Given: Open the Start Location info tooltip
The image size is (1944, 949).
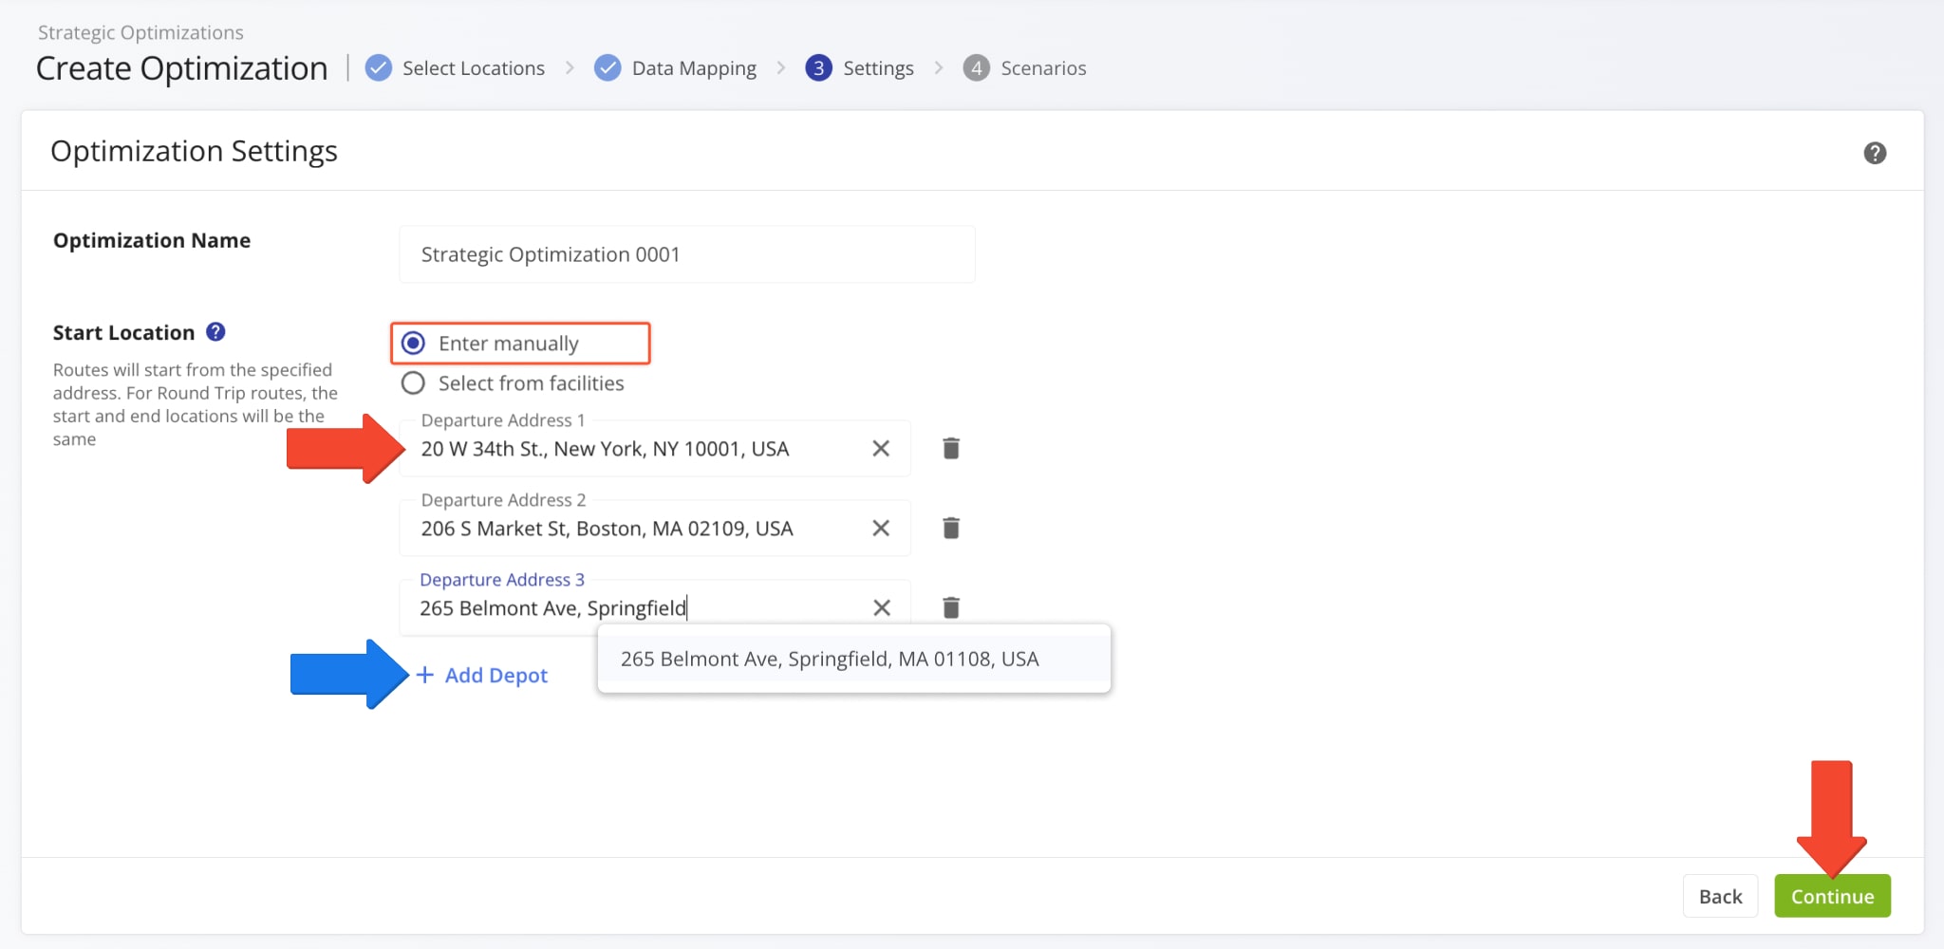Looking at the screenshot, I should [215, 331].
